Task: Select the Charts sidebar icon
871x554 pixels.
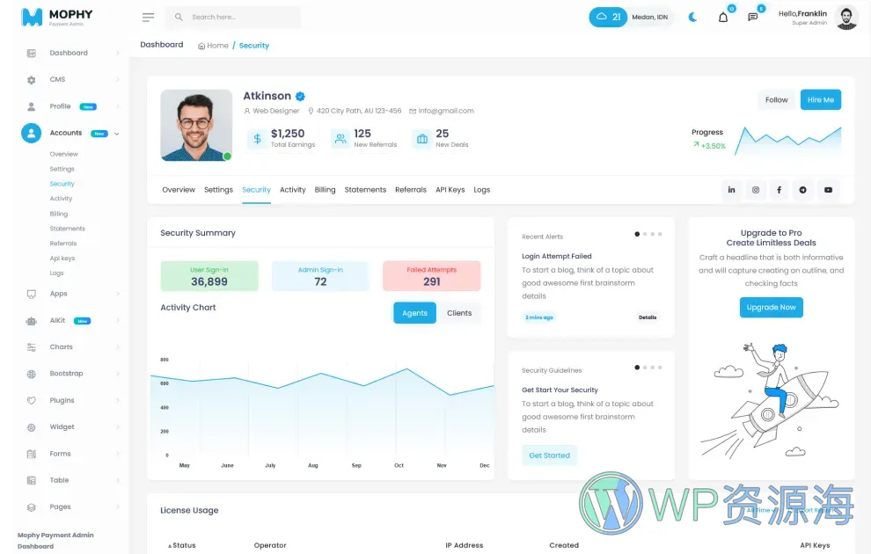Action: [x=32, y=346]
